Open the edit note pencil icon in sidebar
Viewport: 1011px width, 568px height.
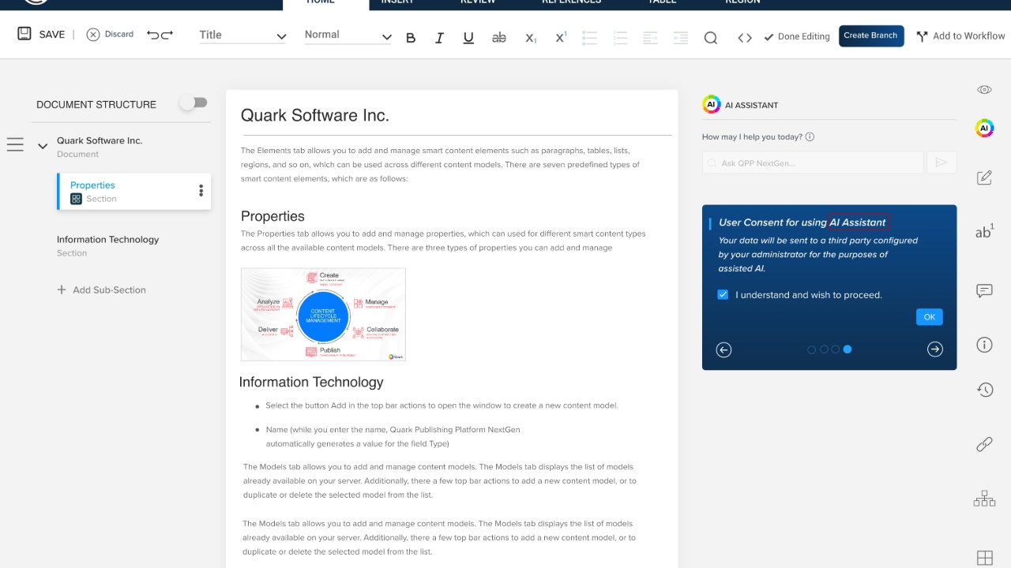click(984, 177)
